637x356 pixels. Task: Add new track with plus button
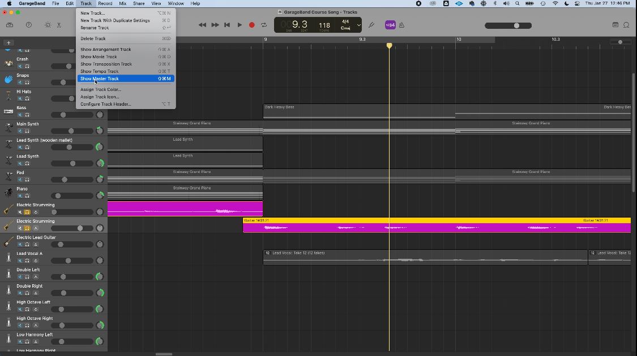(8, 42)
